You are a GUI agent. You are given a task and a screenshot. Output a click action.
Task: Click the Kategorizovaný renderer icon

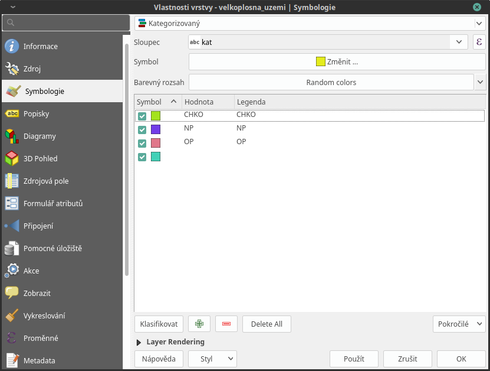click(x=142, y=23)
